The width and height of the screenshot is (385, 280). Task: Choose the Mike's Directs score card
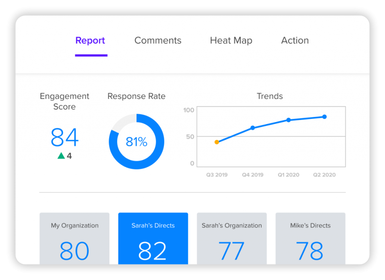(x=310, y=239)
